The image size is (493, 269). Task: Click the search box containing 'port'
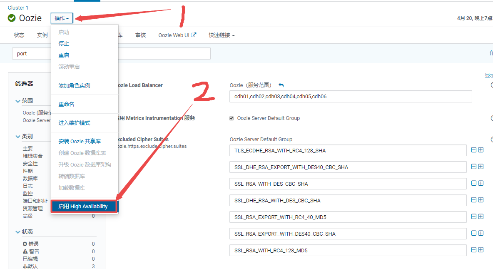tap(111, 54)
